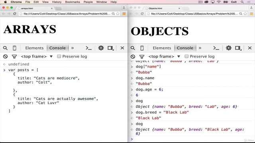
Task: Open the top frame dropdown in the Objects.html console
Action: (164, 56)
